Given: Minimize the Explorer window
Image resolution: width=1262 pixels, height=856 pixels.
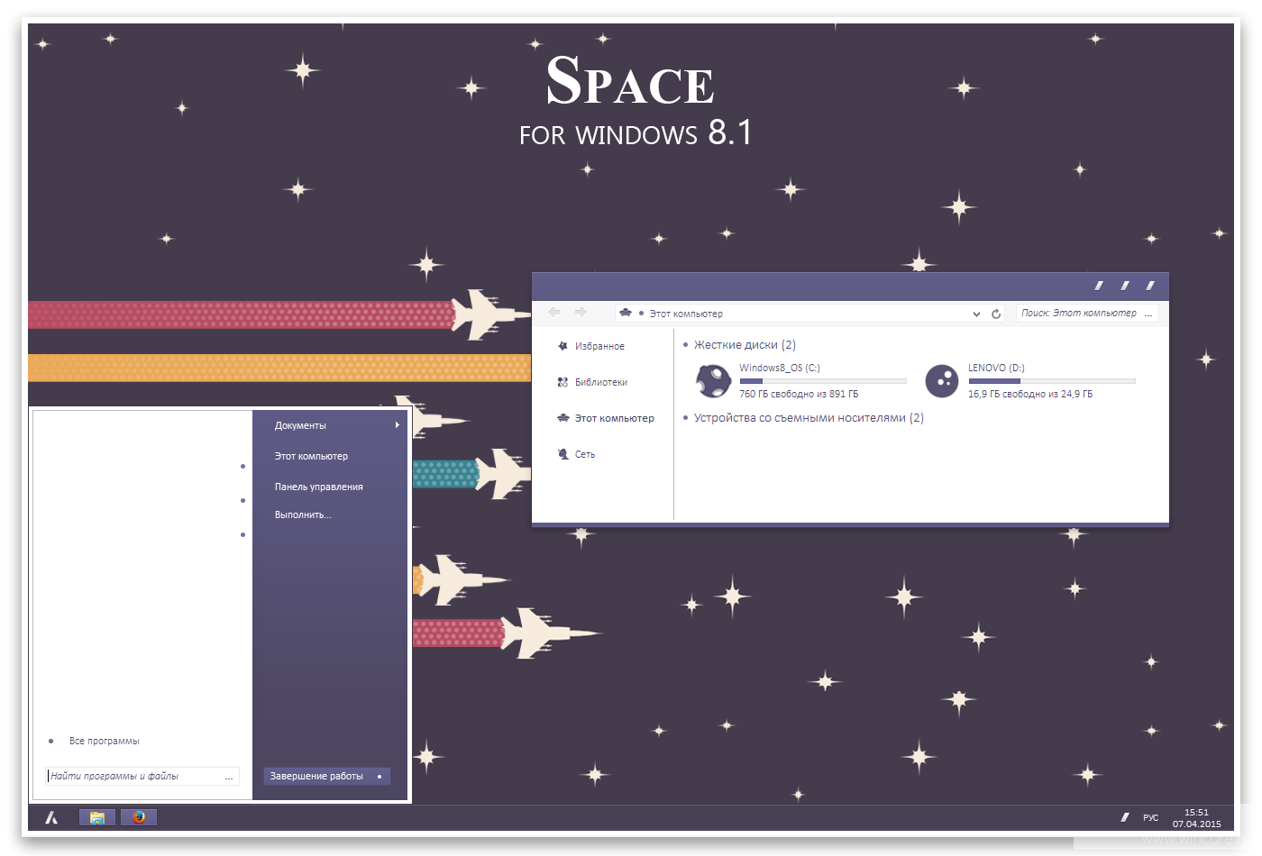Looking at the screenshot, I should (1099, 286).
